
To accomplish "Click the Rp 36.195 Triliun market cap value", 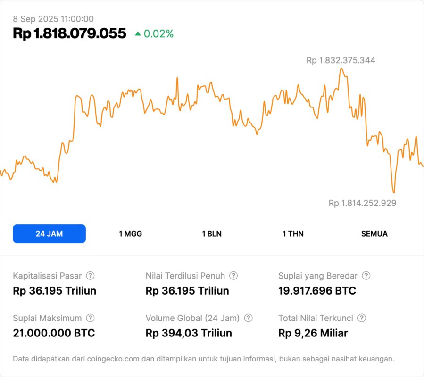I will point(55,291).
